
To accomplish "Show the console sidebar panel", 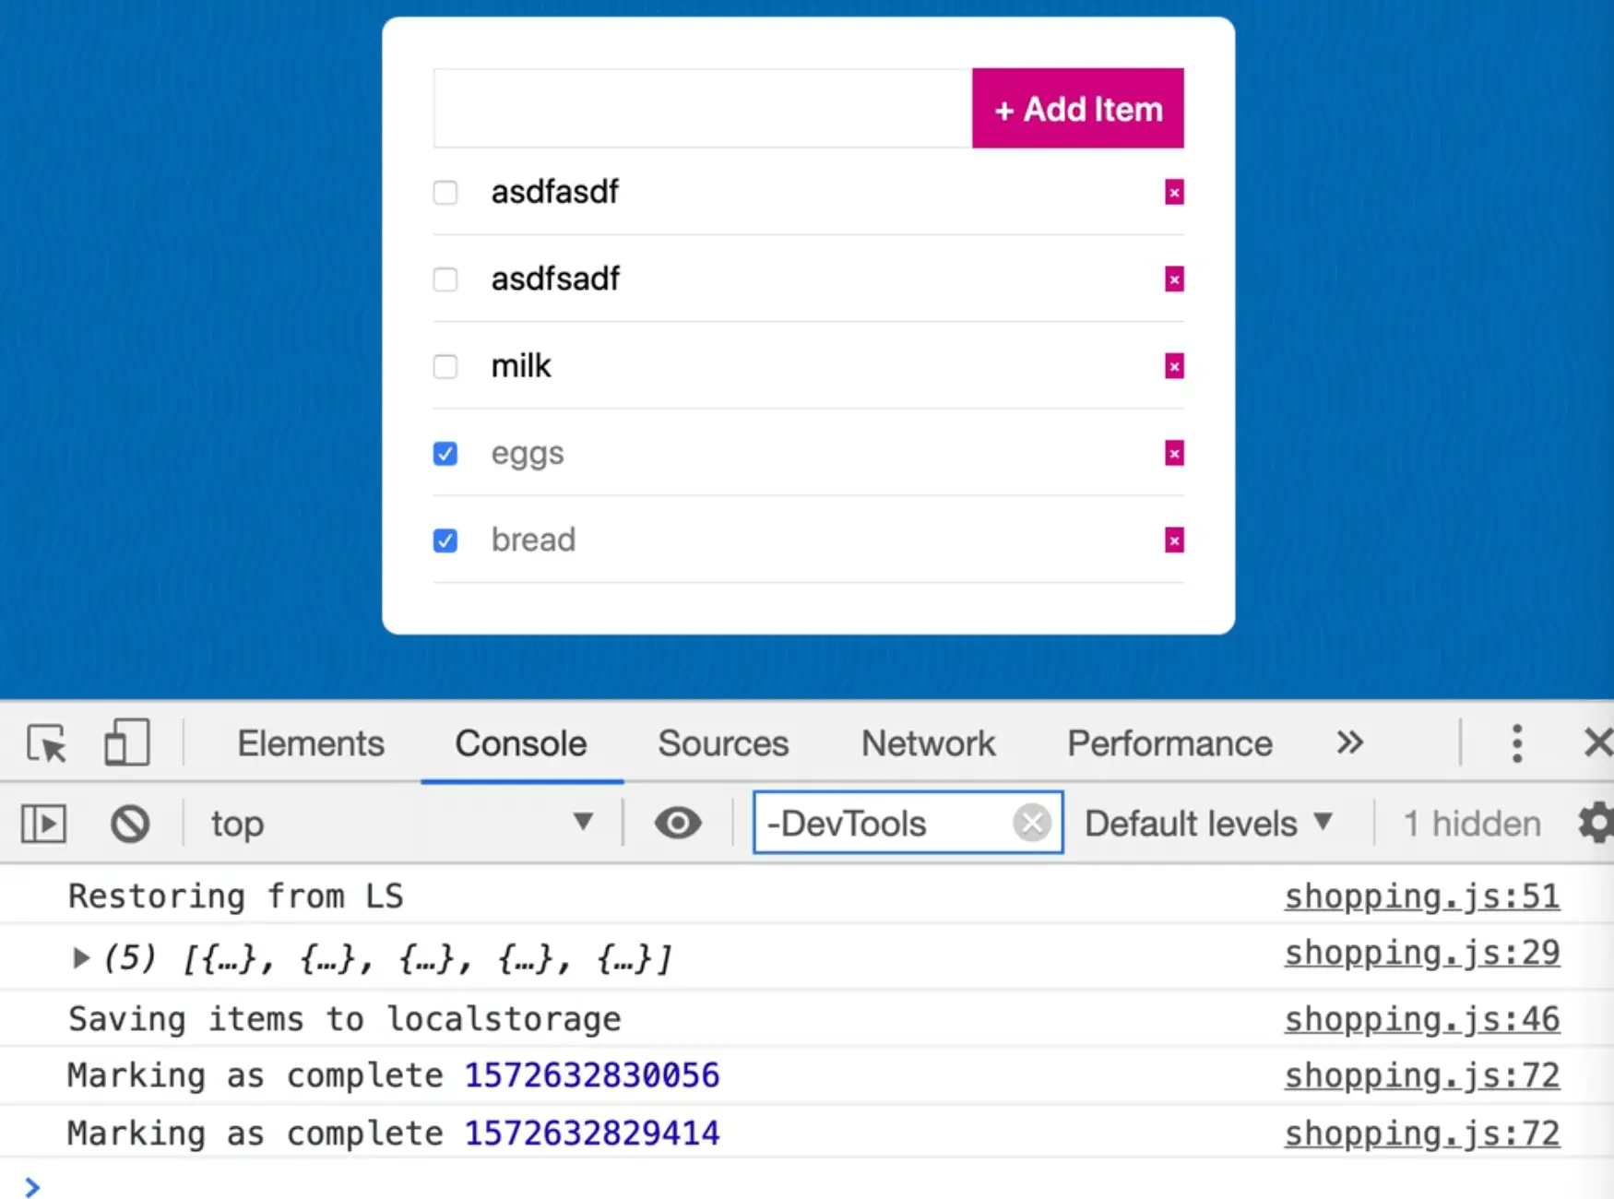I will pyautogui.click(x=43, y=824).
